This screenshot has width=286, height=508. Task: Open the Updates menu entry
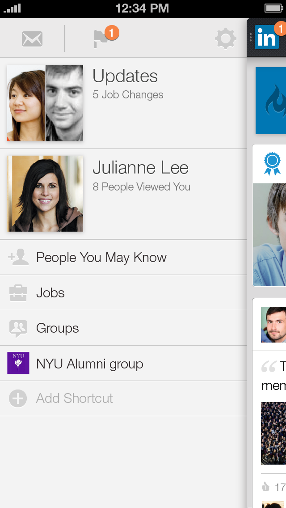click(125, 76)
